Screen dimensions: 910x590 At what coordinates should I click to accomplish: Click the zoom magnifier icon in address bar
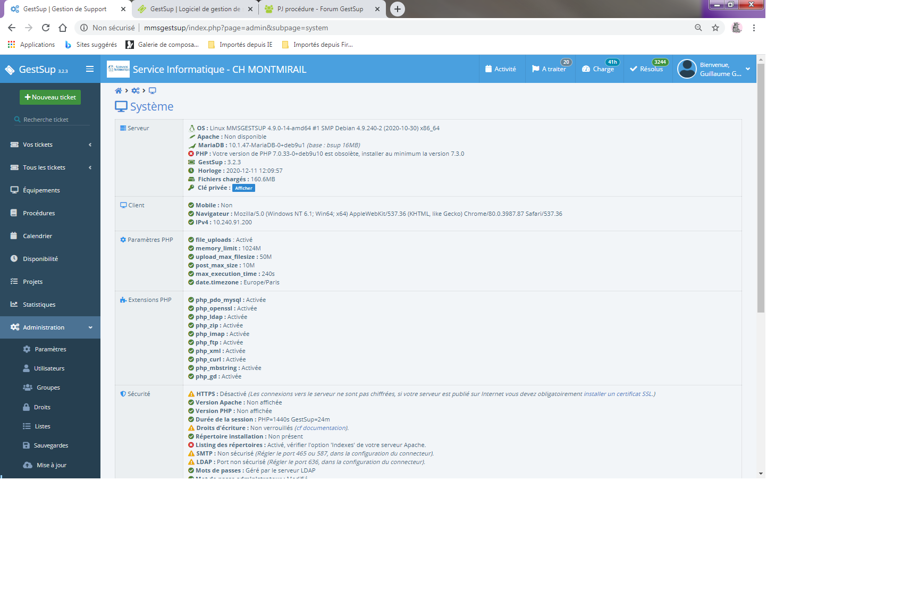tap(698, 28)
